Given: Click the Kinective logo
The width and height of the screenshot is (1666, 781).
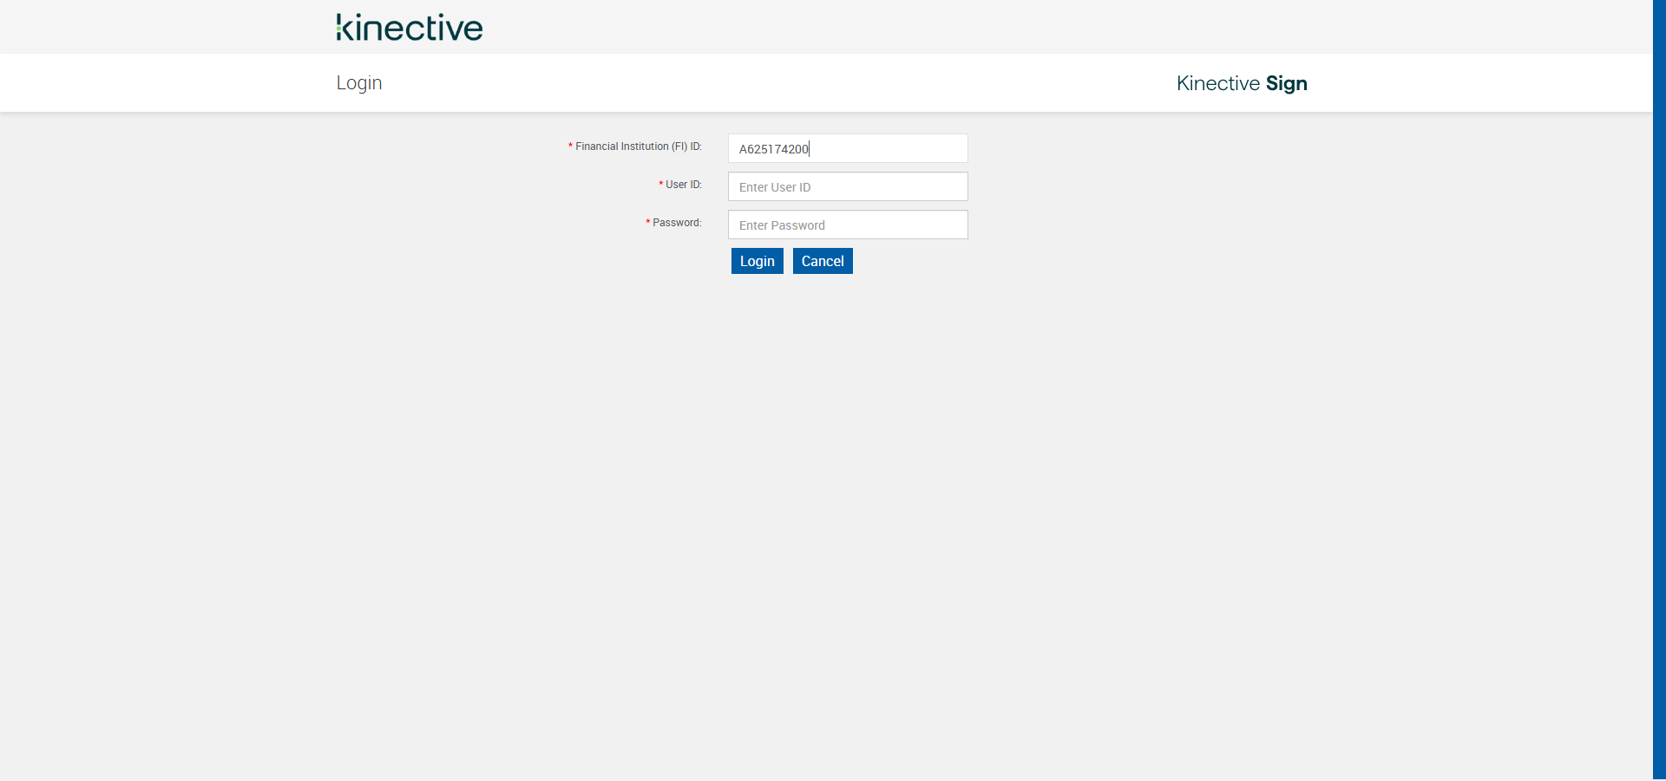Looking at the screenshot, I should (410, 27).
